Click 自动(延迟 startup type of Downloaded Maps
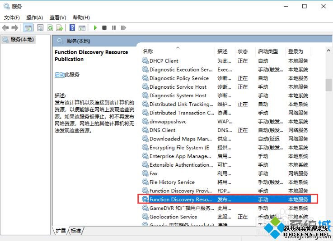Screen dimensions: 333x241 (x=269, y=139)
